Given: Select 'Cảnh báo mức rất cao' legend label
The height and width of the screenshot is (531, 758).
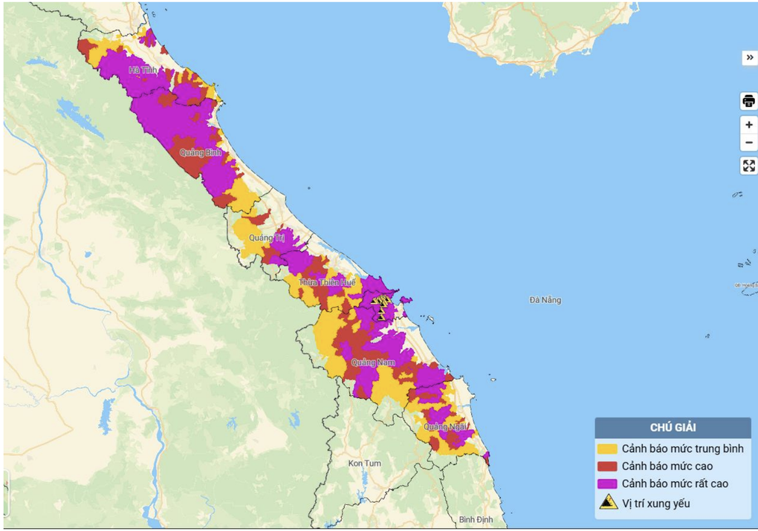Looking at the screenshot, I should (x=675, y=483).
